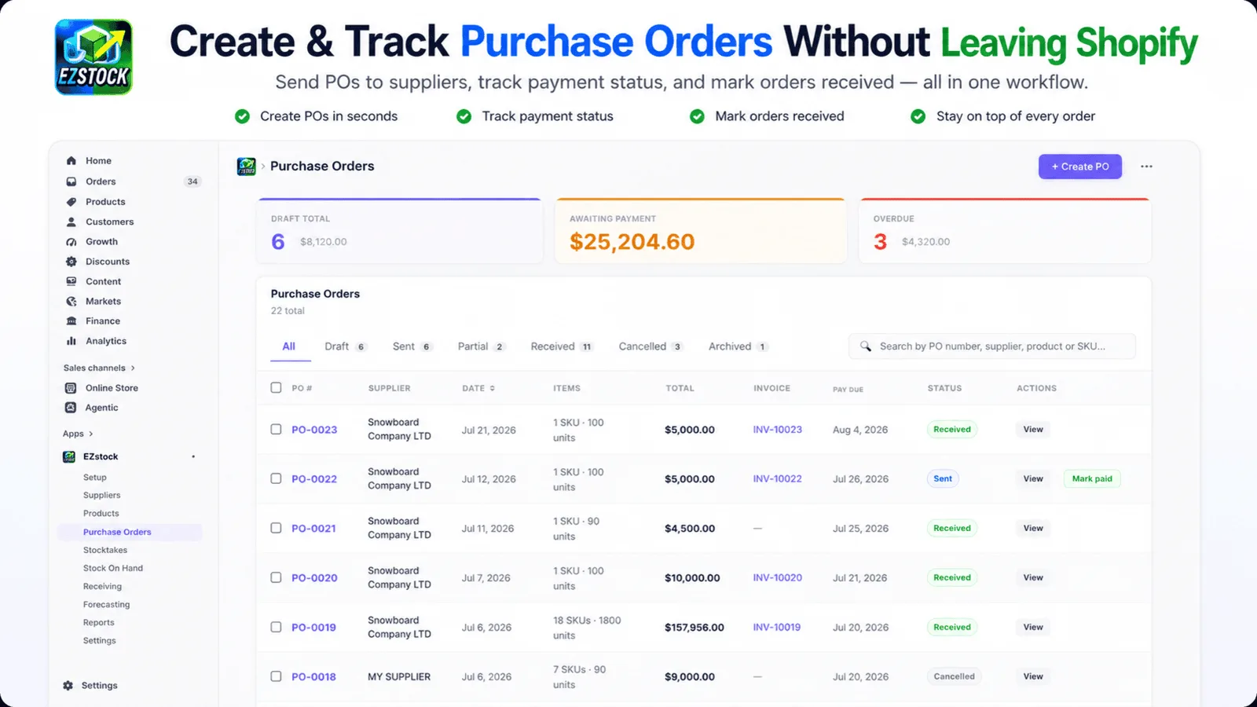
Task: Click the EZSTOCK logo in banner
Action: coord(93,57)
